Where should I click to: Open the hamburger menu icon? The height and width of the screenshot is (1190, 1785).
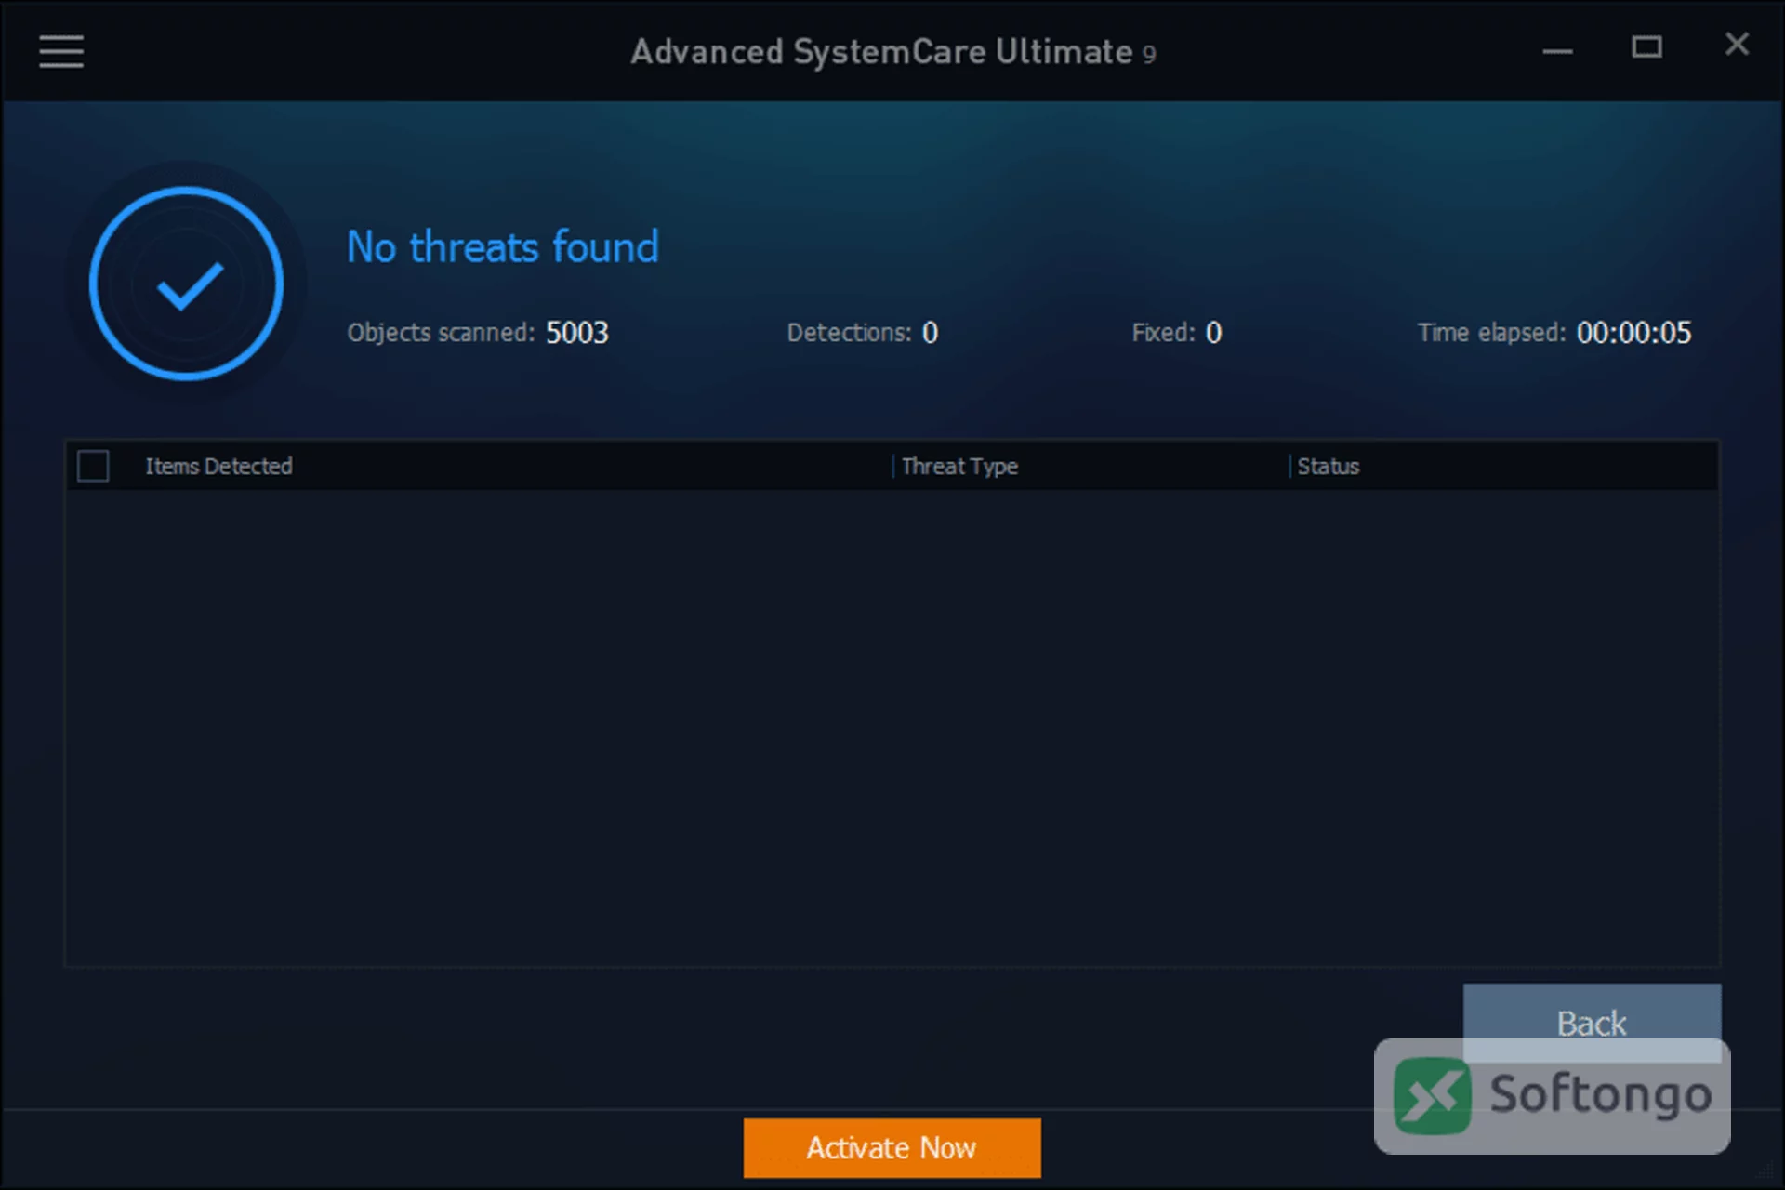61,51
